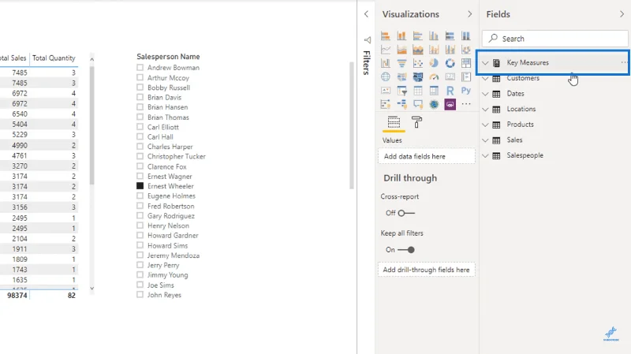The image size is (631, 354).
Task: Select the line chart visual
Action: (x=386, y=50)
